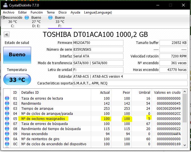Select the Desconocido C: disk tab
Viewport: 191px width, 152px height.
12,22
